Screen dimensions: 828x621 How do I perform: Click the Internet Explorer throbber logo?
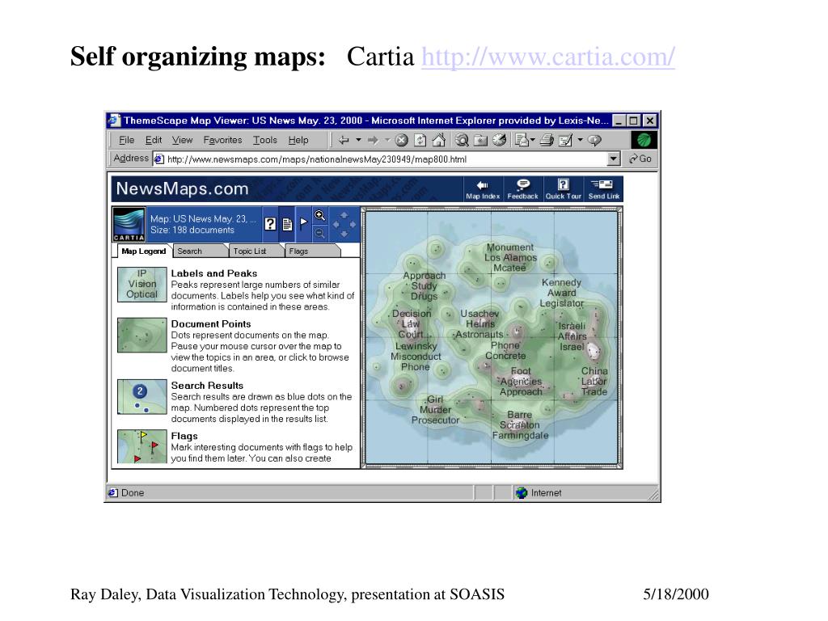coord(644,140)
